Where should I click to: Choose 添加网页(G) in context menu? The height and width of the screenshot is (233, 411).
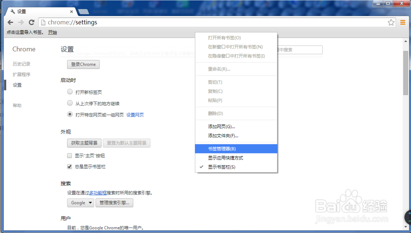[236, 127]
